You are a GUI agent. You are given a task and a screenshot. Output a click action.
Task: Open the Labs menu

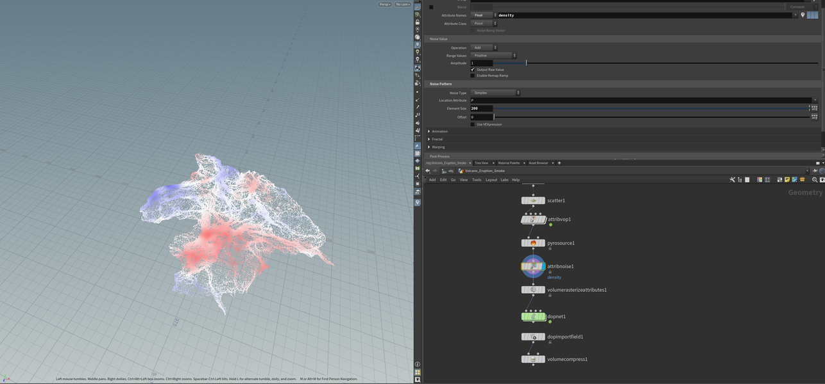504,180
